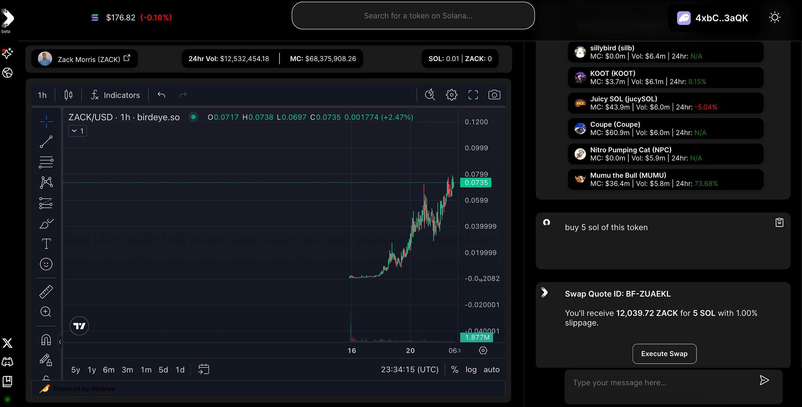
Task: Click the search for a token field
Action: (x=413, y=15)
